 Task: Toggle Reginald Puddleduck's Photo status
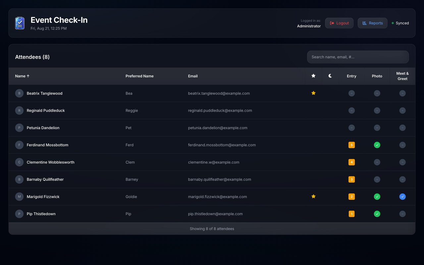coord(377,110)
